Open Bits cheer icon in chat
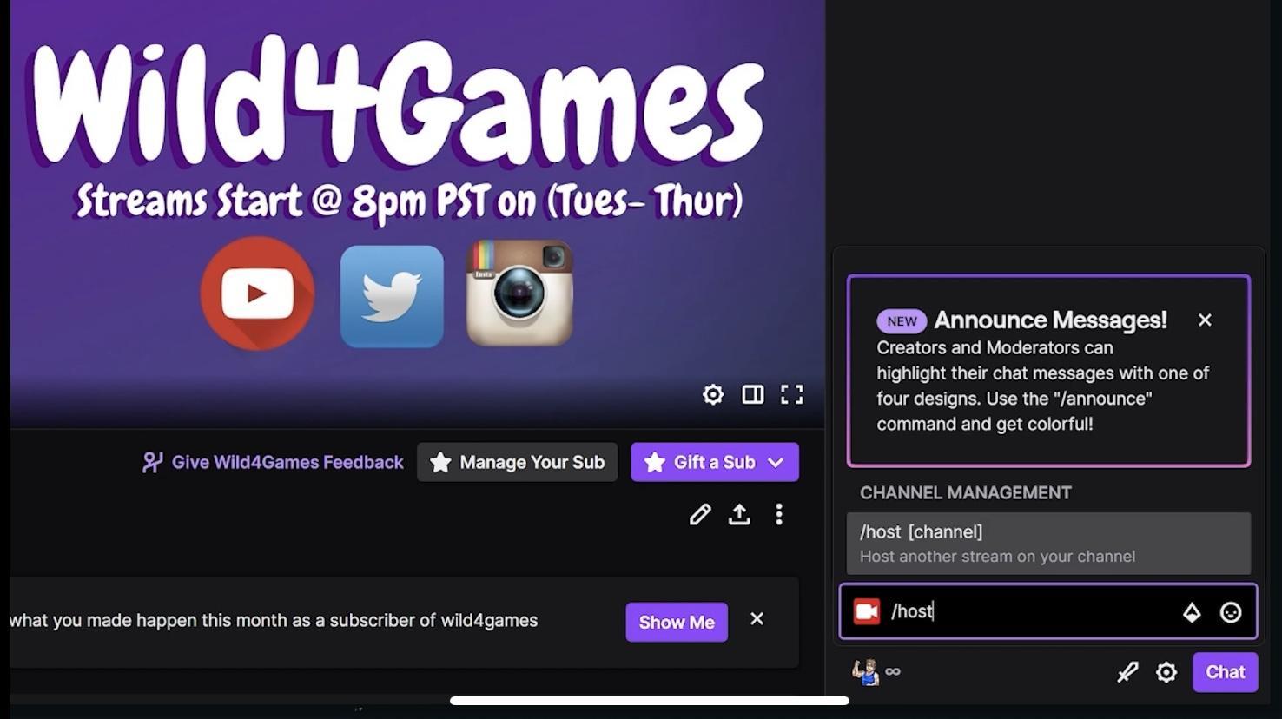1282x719 pixels. pos(1192,612)
